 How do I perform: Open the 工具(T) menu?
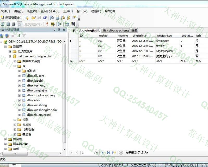68,11
